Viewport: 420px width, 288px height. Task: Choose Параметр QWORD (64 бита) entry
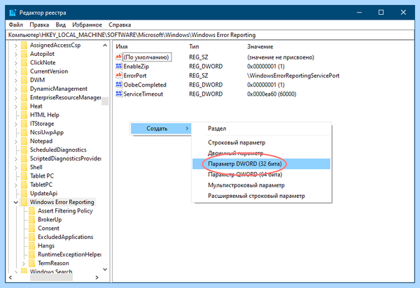point(261,175)
